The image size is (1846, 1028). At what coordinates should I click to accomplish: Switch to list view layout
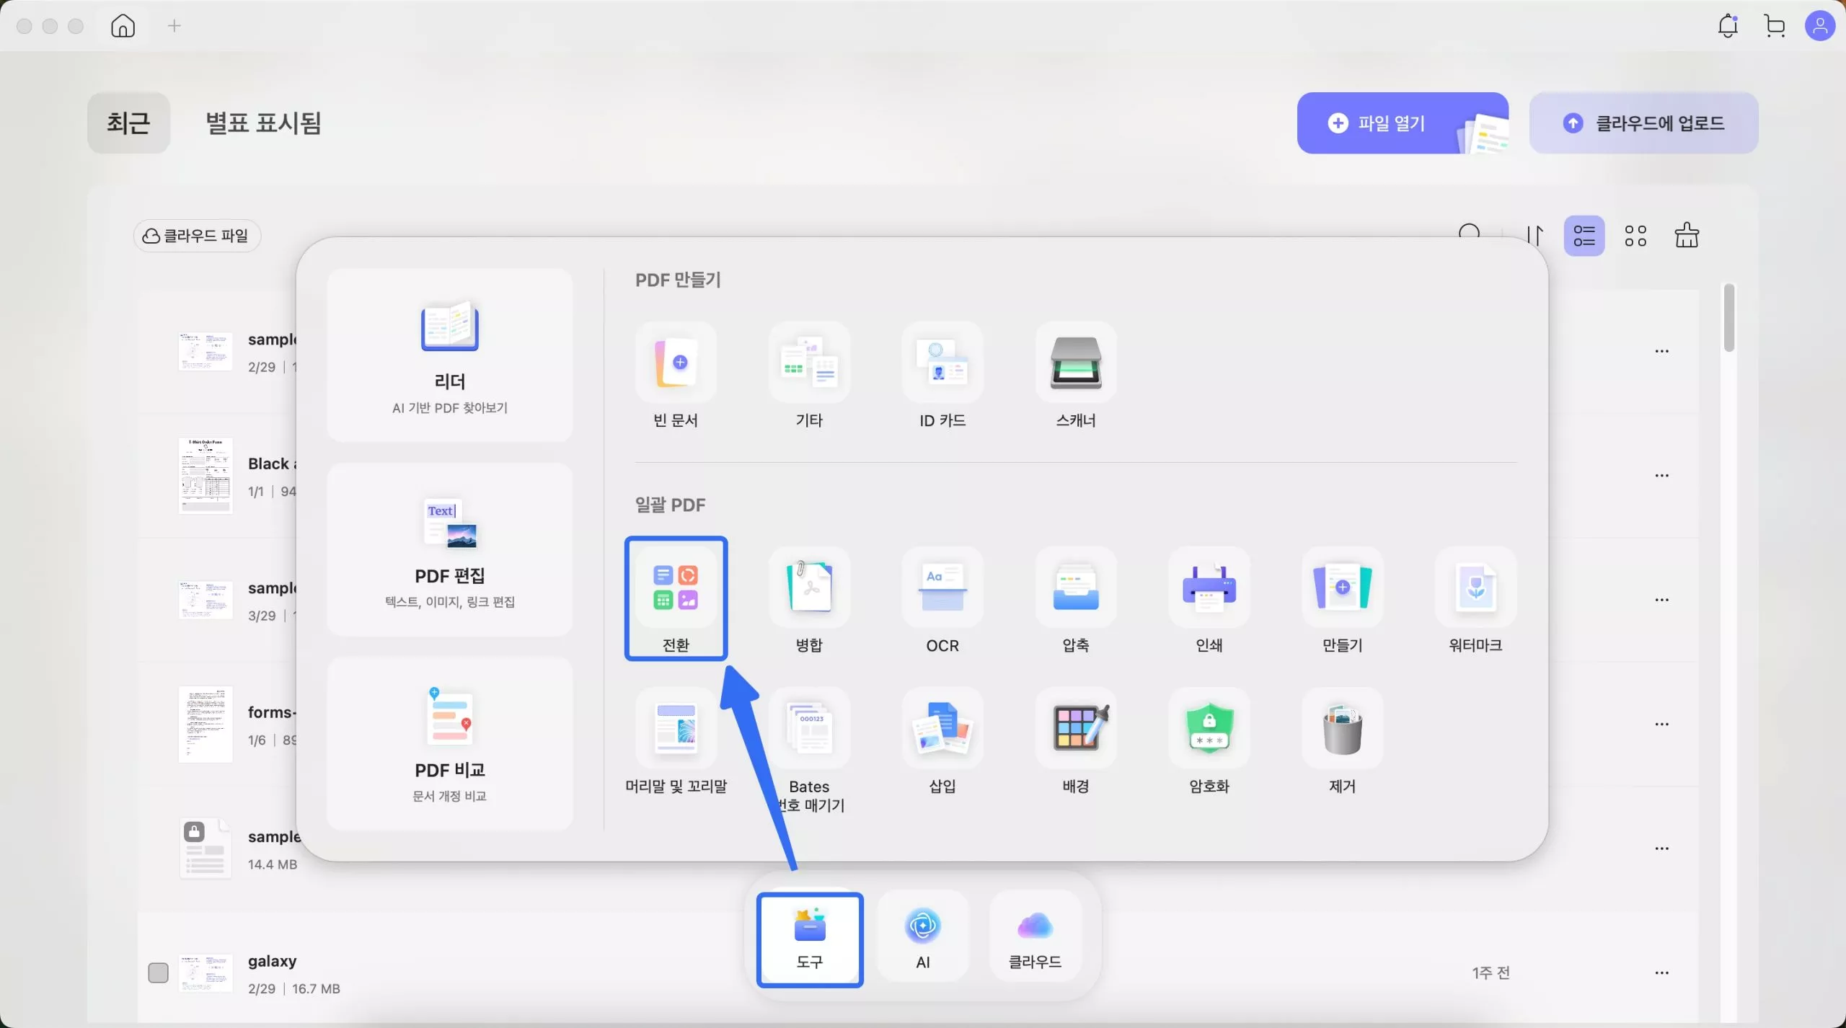[1584, 236]
